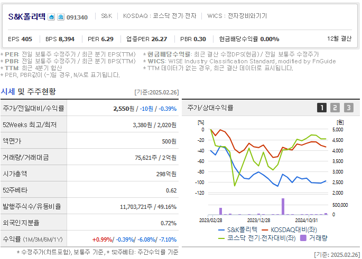Click the 발행주식수/유동비율 row label

pos(32,206)
